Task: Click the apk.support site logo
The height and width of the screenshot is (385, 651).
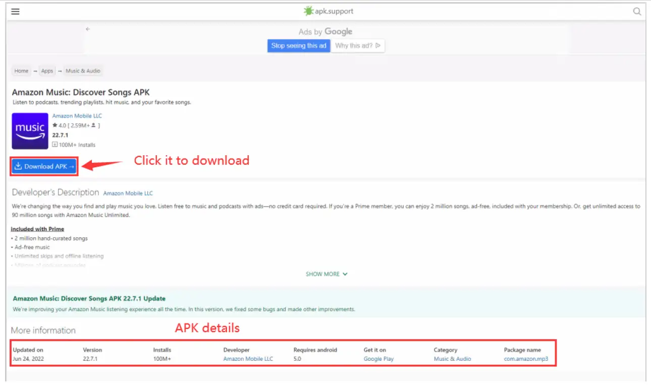Action: (x=328, y=11)
